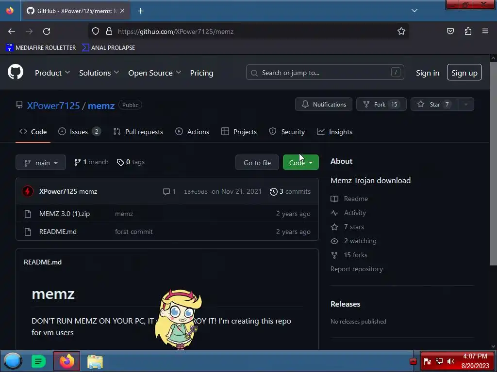Switch to the Issues tab

point(80,132)
